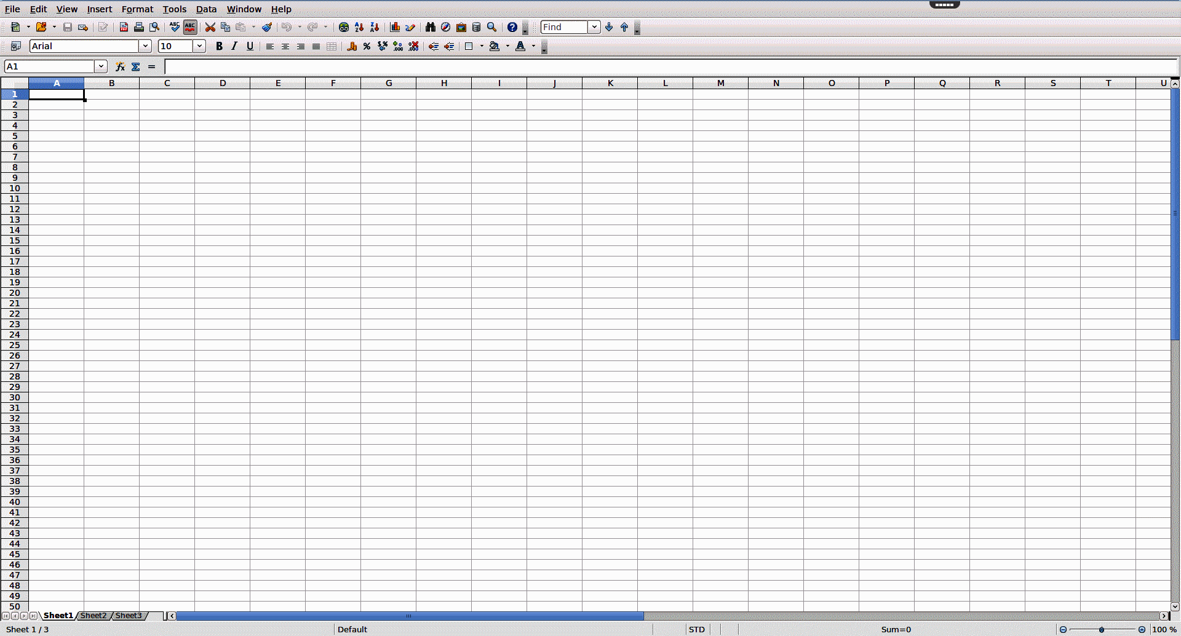Open the Function Wizard
This screenshot has height=636, width=1181.
coord(120,66)
